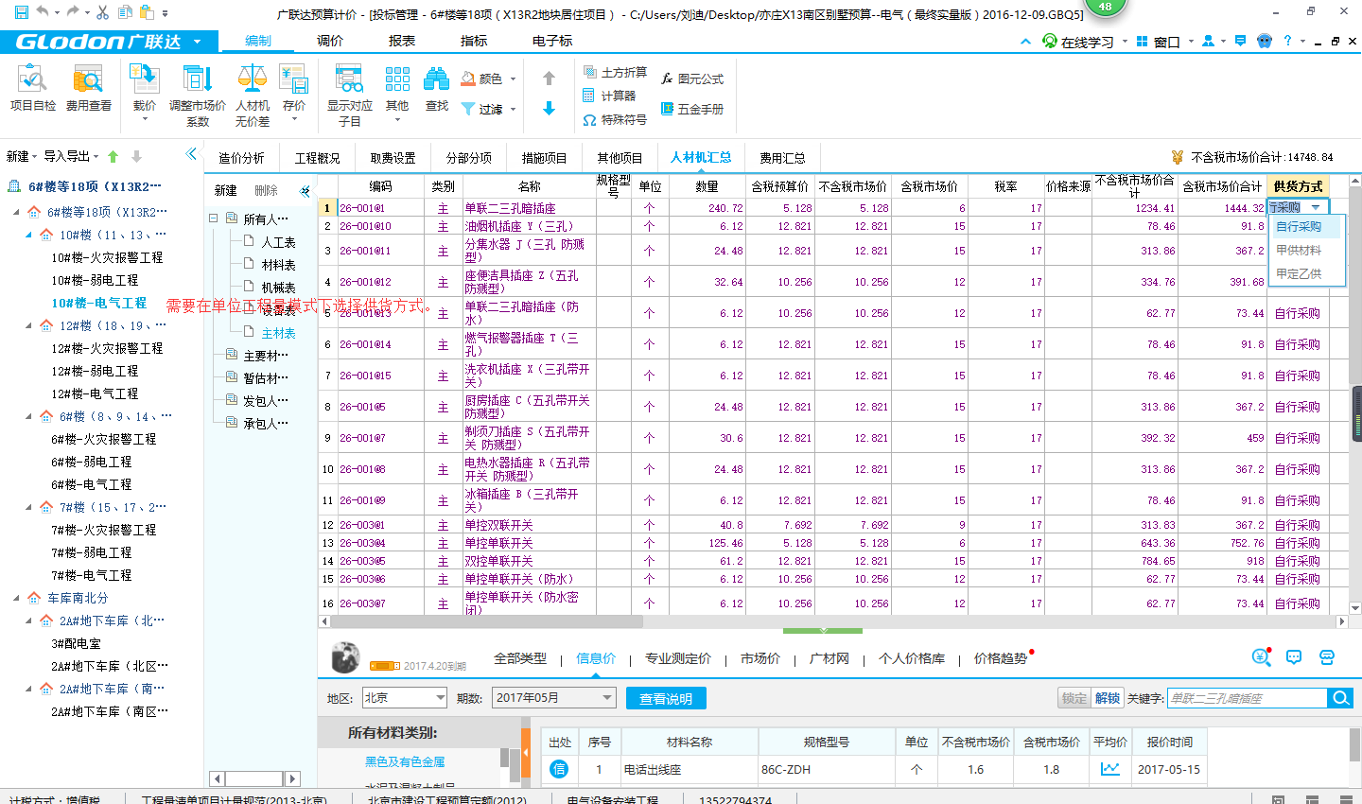Viewport: 1362px width, 804px height.
Task: Click the 新建 button in the materials panel
Action: point(225,190)
